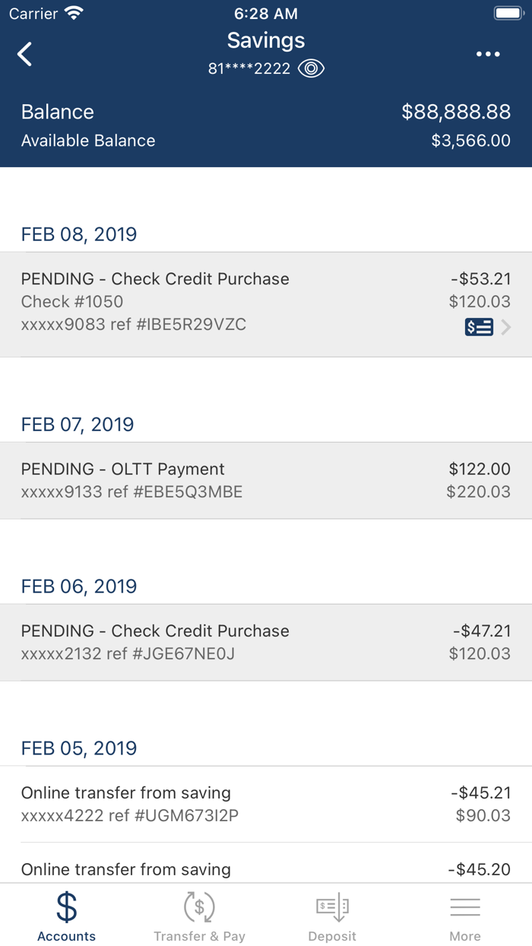The width and height of the screenshot is (532, 946).
Task: Tap the Wi-Fi icon in status bar
Action: (72, 12)
